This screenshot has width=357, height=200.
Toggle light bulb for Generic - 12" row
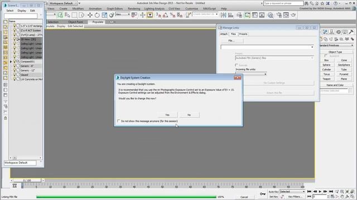[x=15, y=71]
